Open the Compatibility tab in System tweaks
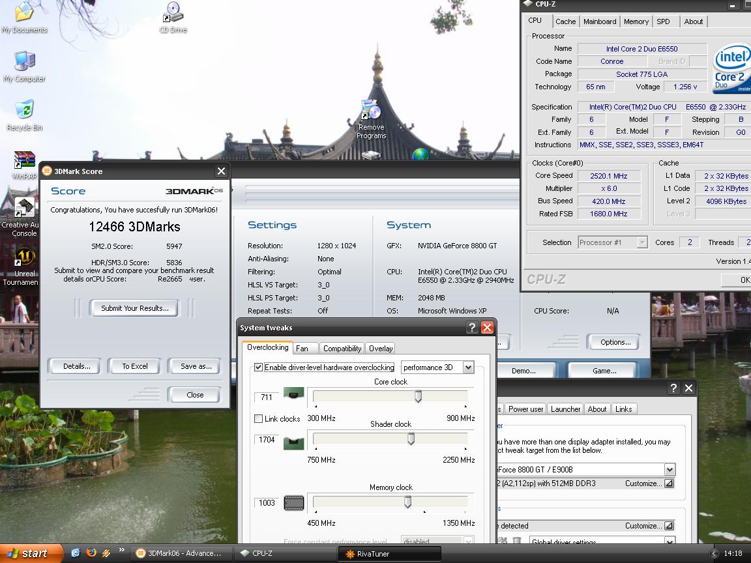The width and height of the screenshot is (751, 563). click(x=342, y=349)
